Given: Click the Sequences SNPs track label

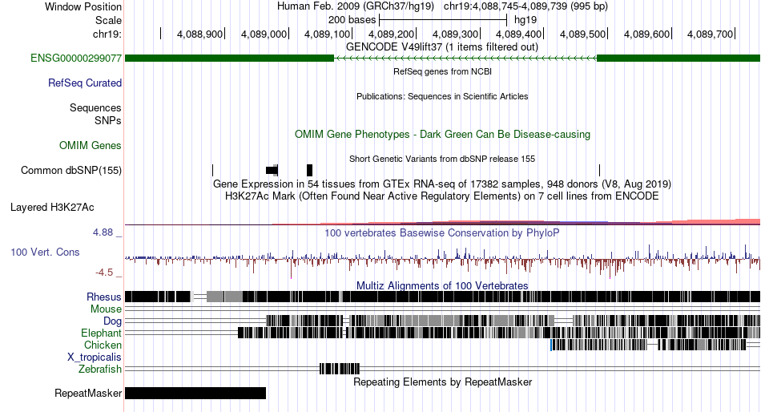Looking at the screenshot, I should (95, 114).
